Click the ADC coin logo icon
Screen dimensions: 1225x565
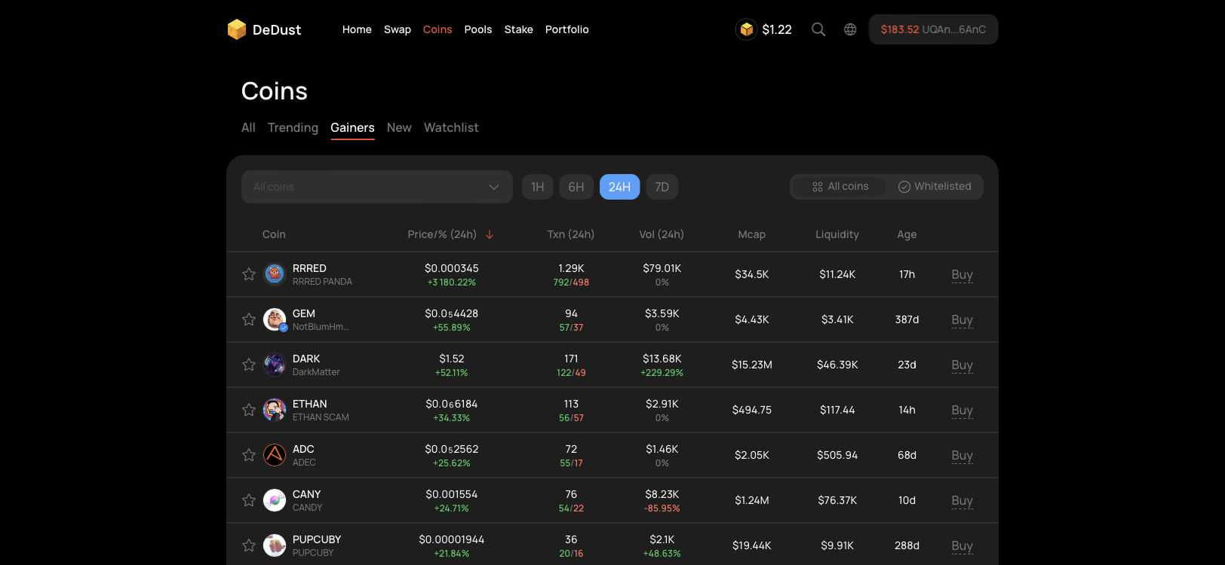(275, 455)
